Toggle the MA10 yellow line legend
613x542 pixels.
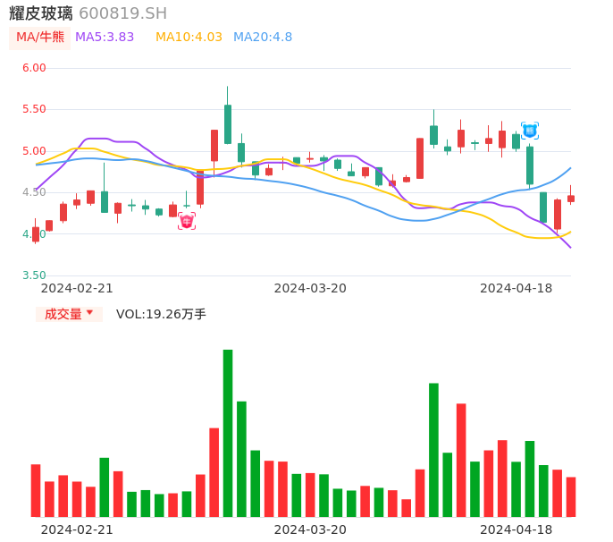(189, 38)
